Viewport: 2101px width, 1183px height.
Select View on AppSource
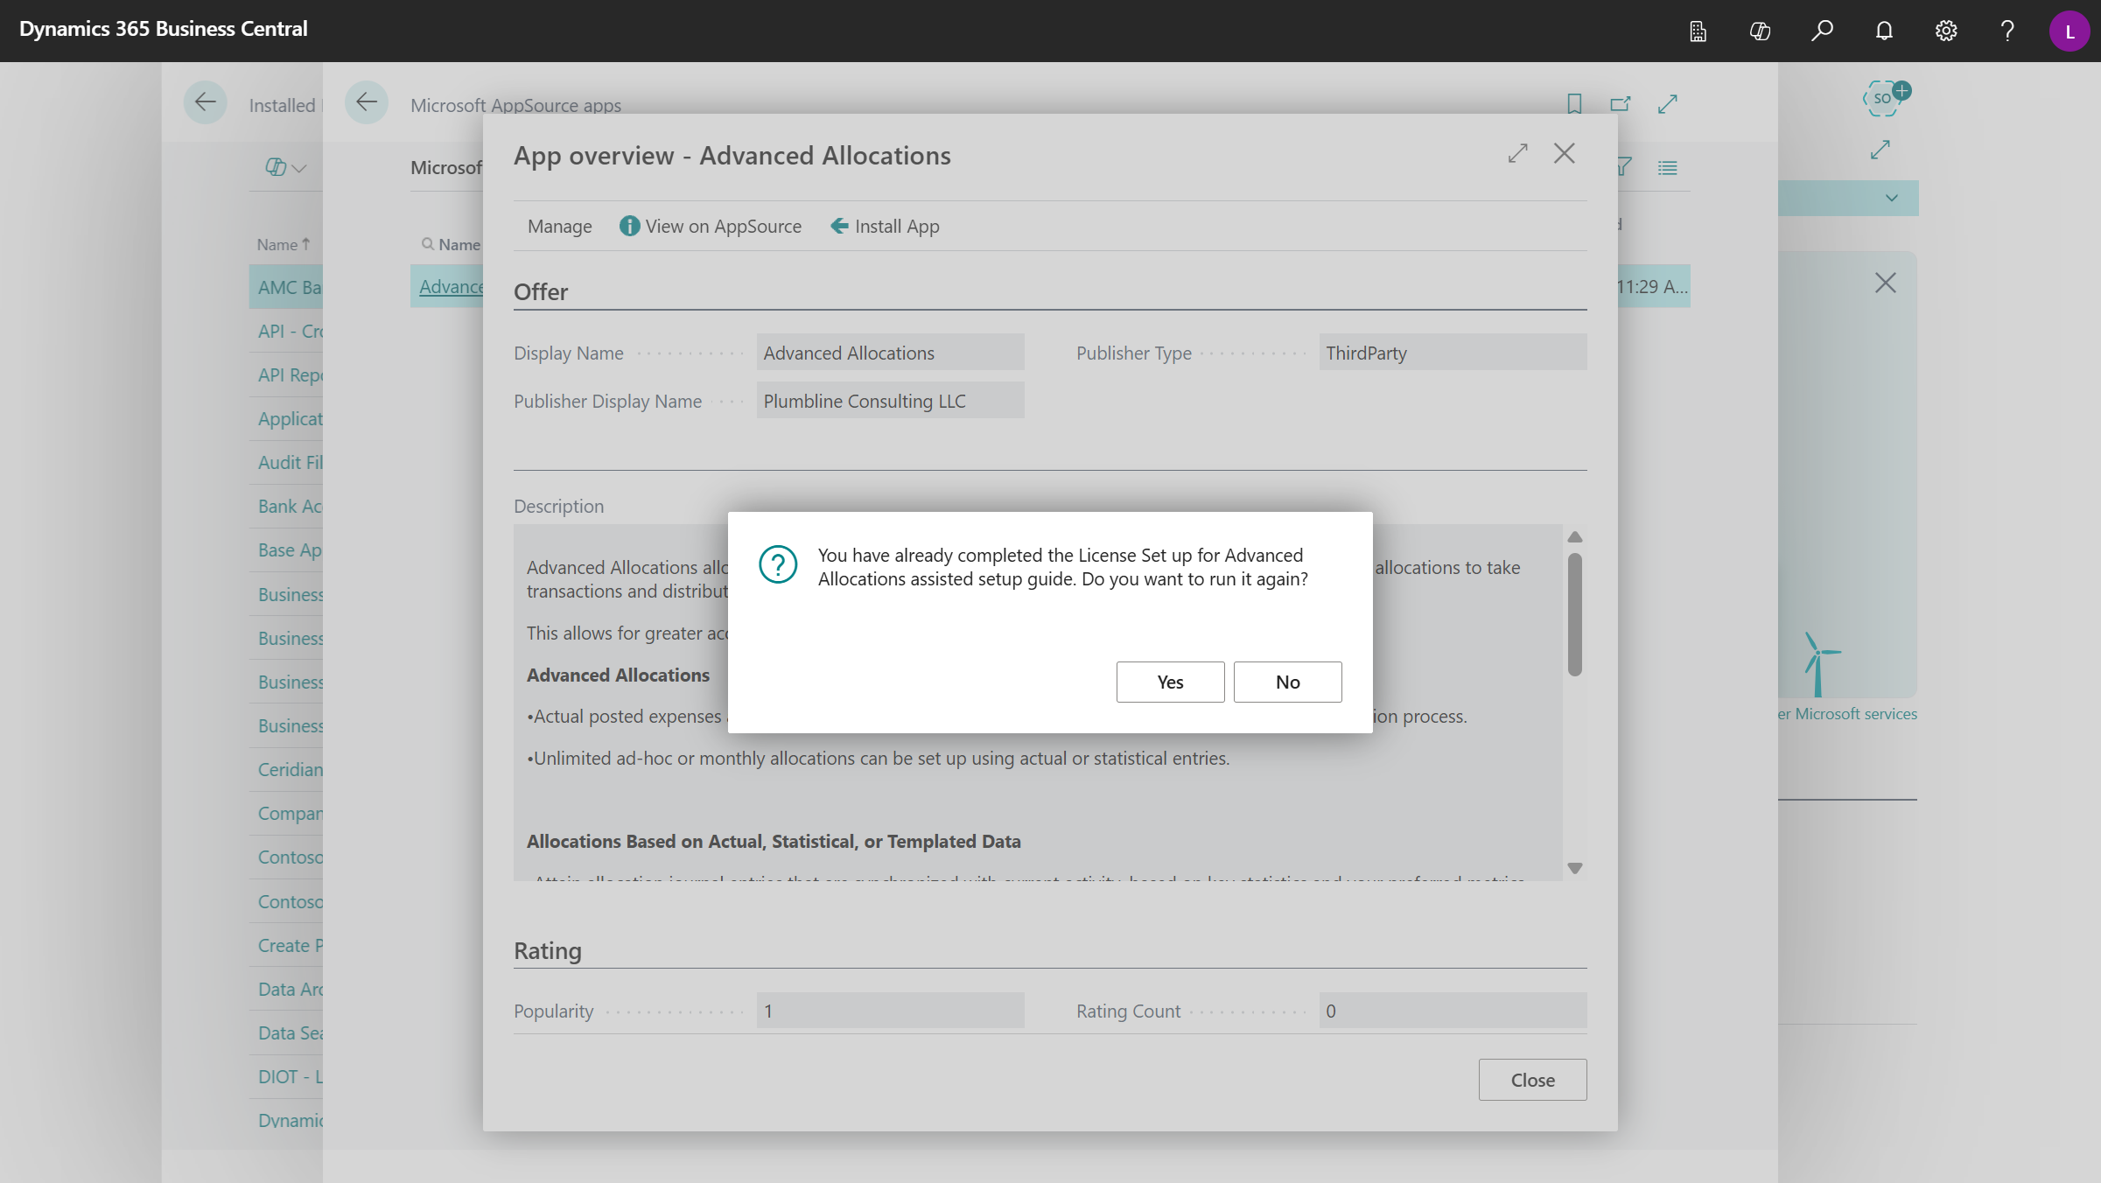pos(711,226)
